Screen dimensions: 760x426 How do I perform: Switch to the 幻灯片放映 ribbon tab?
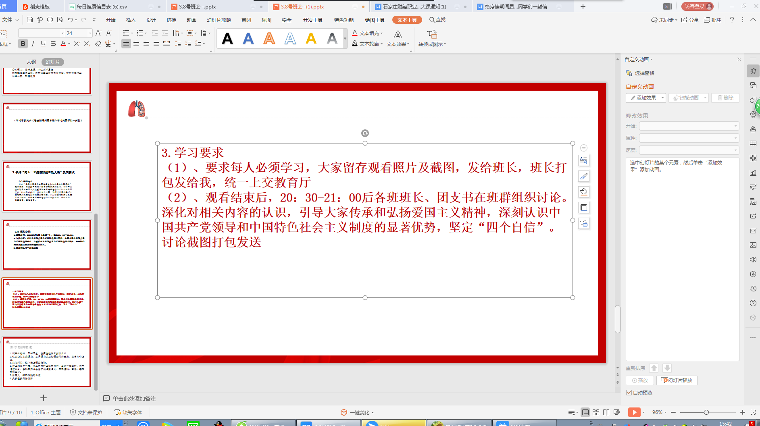pyautogui.click(x=219, y=20)
